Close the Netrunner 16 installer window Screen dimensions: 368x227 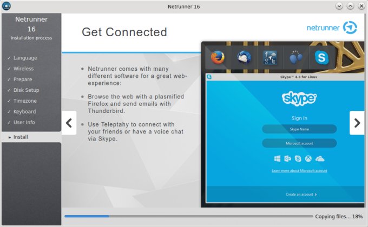[x=362, y=6]
